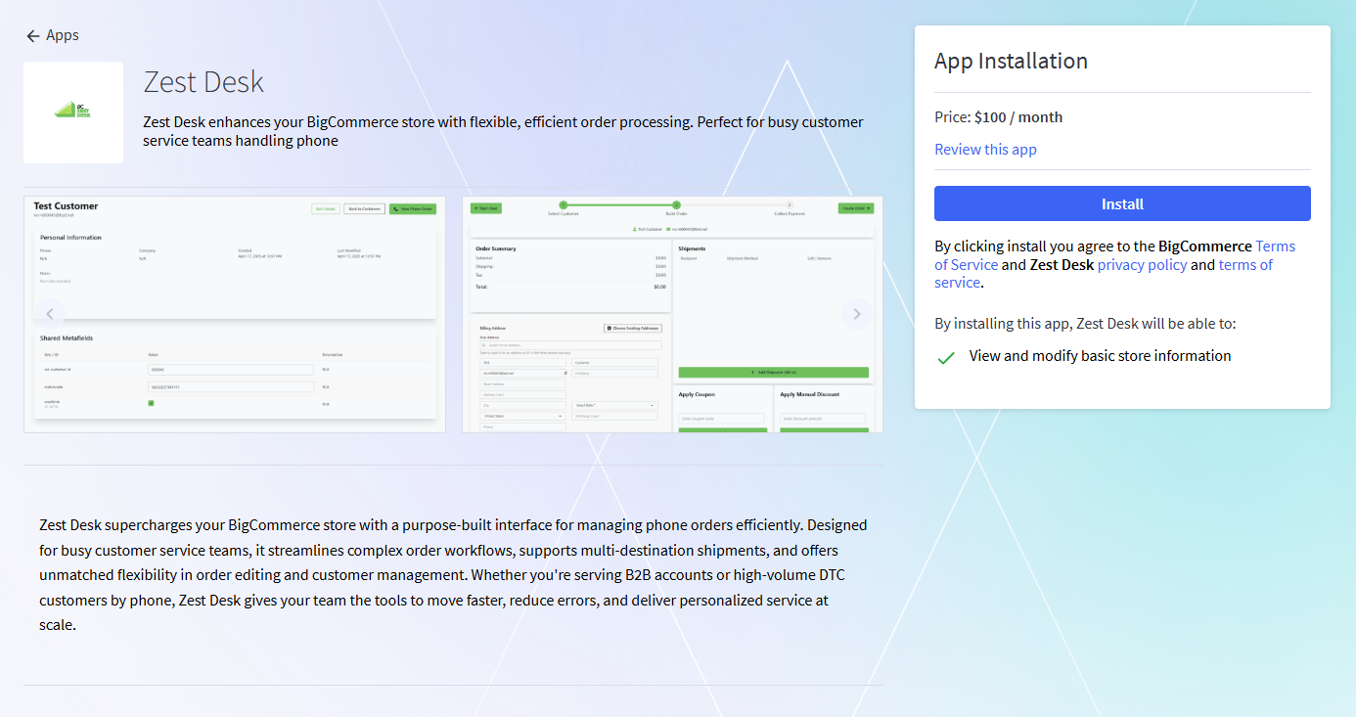The image size is (1356, 717).
Task: Expand the United States country dropdown
Action: [522, 416]
